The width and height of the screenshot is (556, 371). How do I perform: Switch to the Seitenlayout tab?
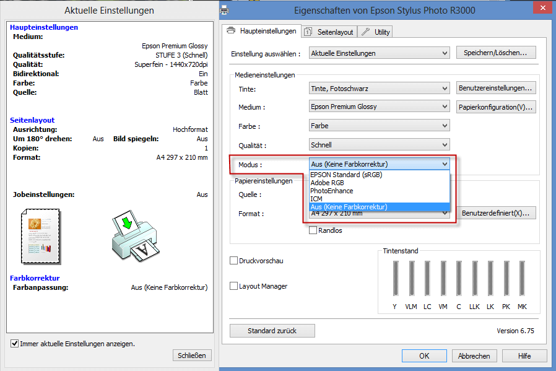329,32
